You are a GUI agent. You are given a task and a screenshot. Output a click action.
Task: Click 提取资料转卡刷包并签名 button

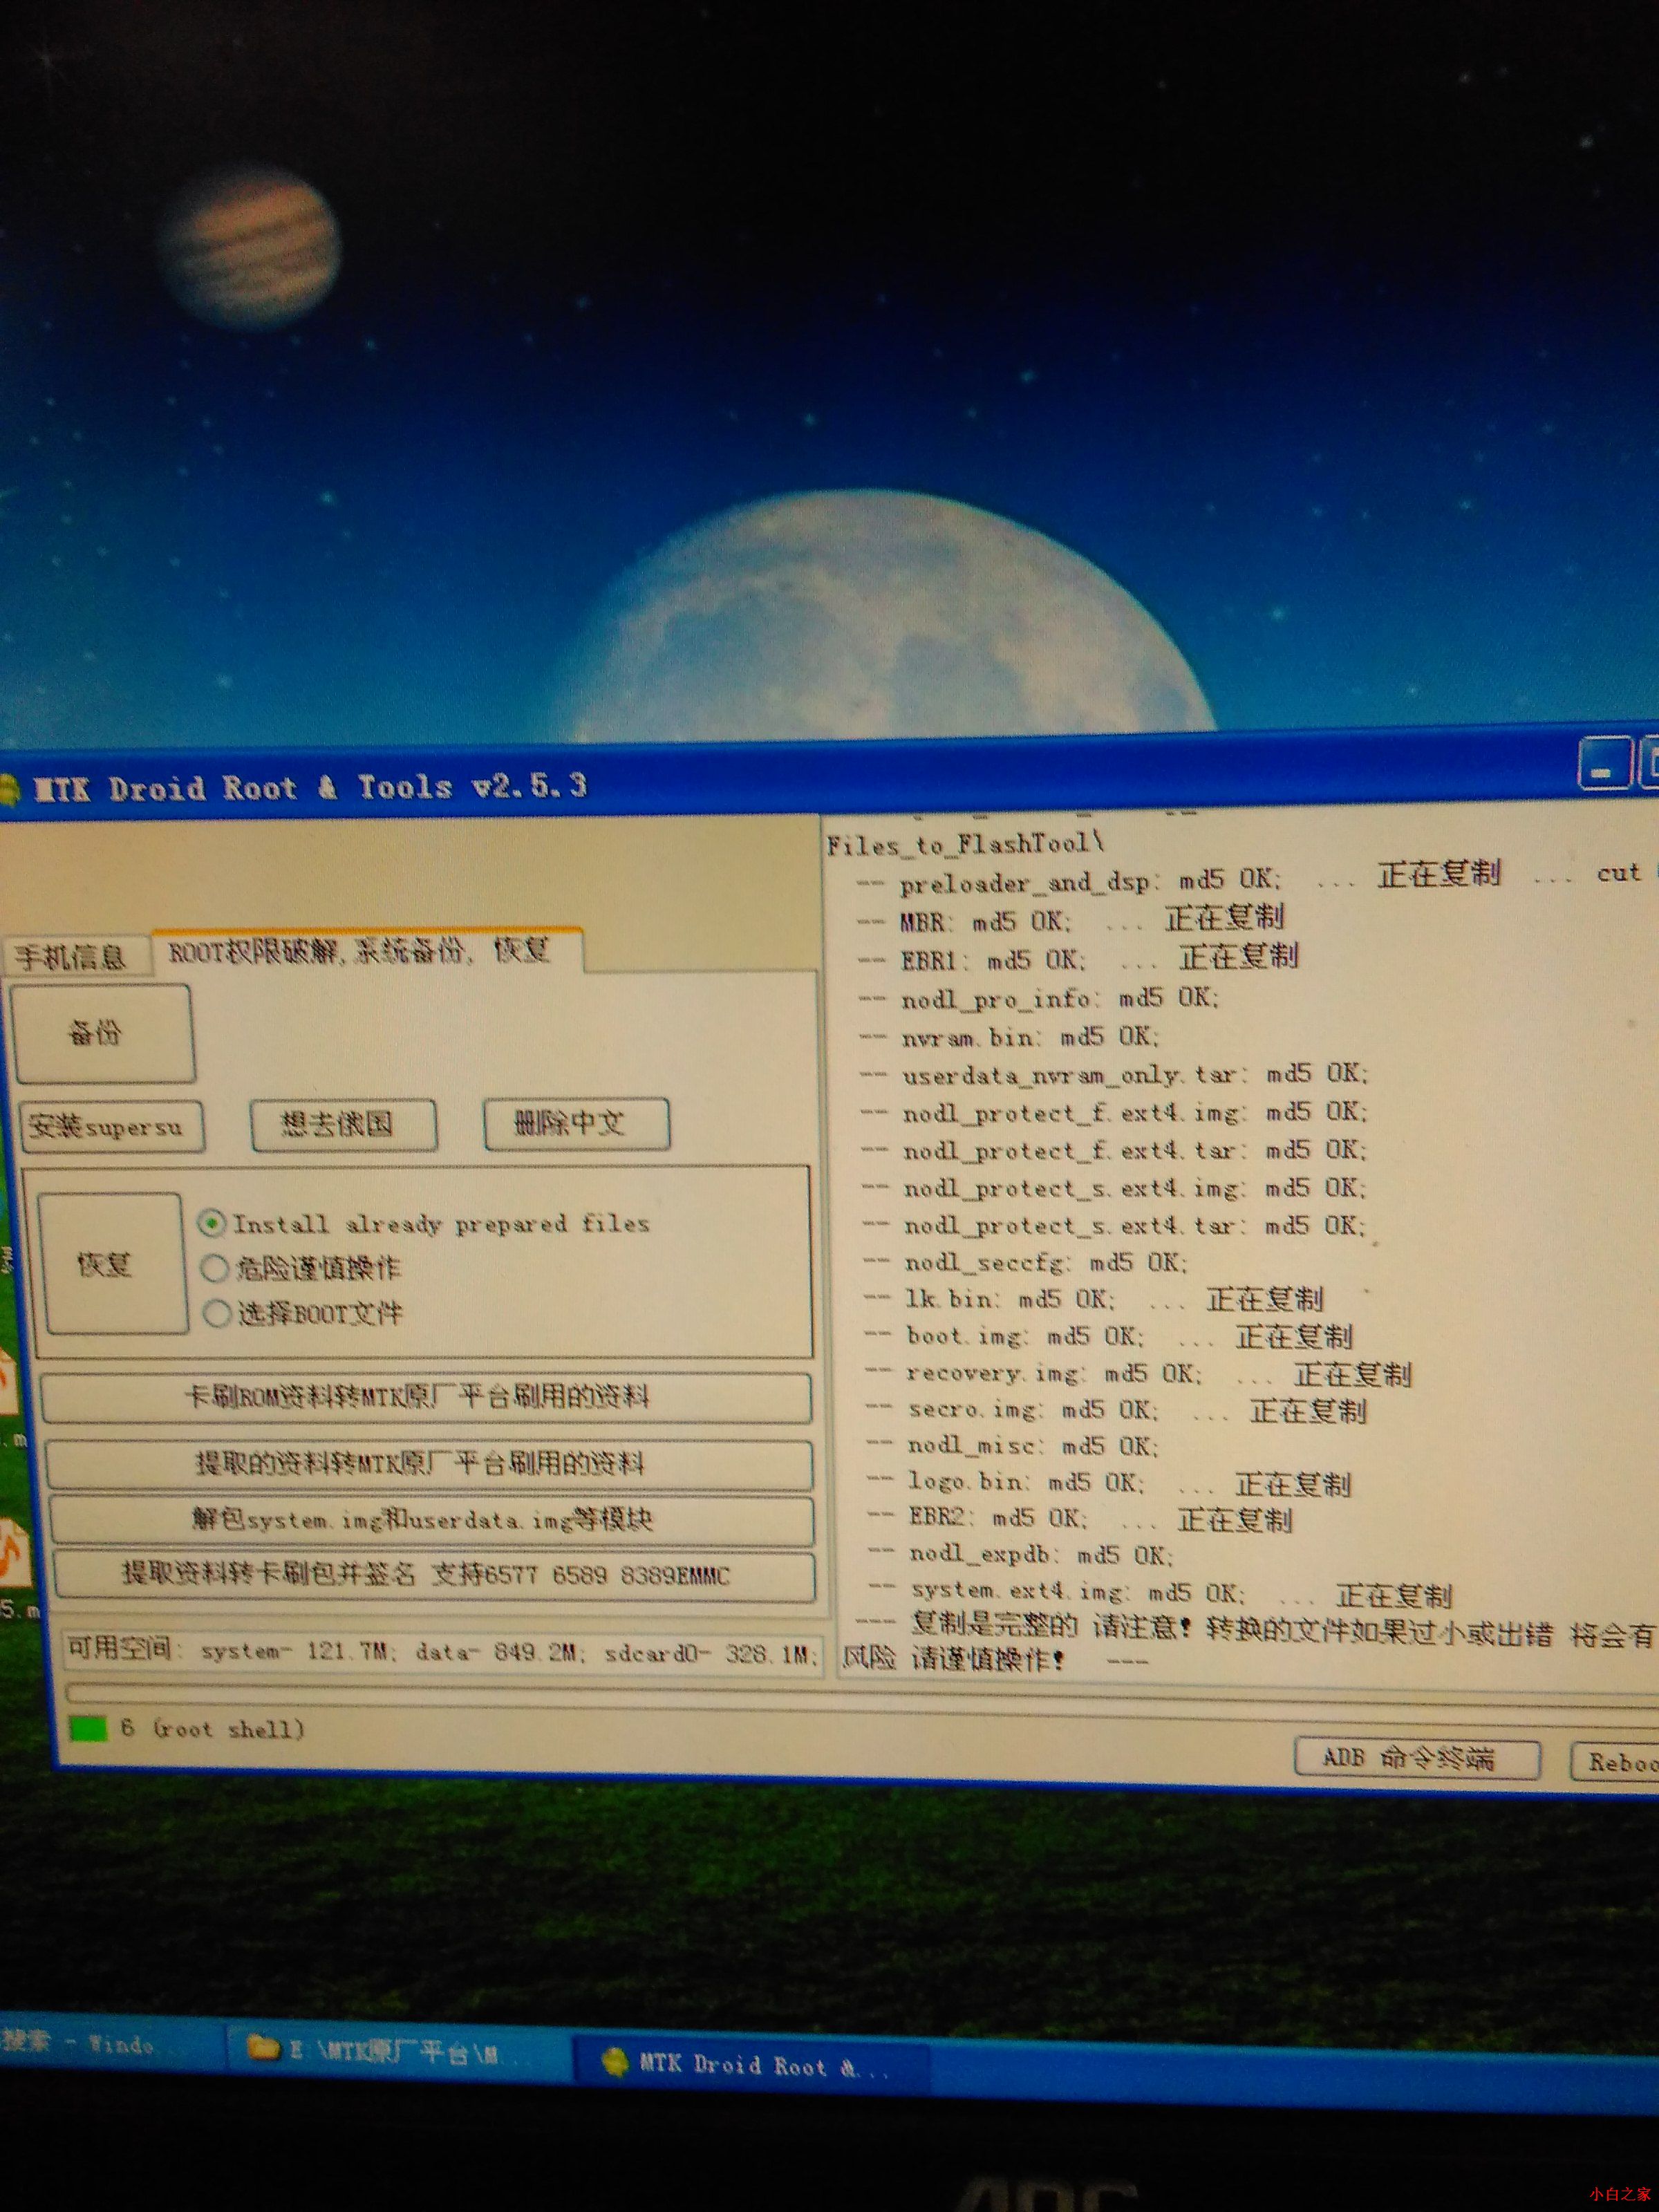(434, 1576)
